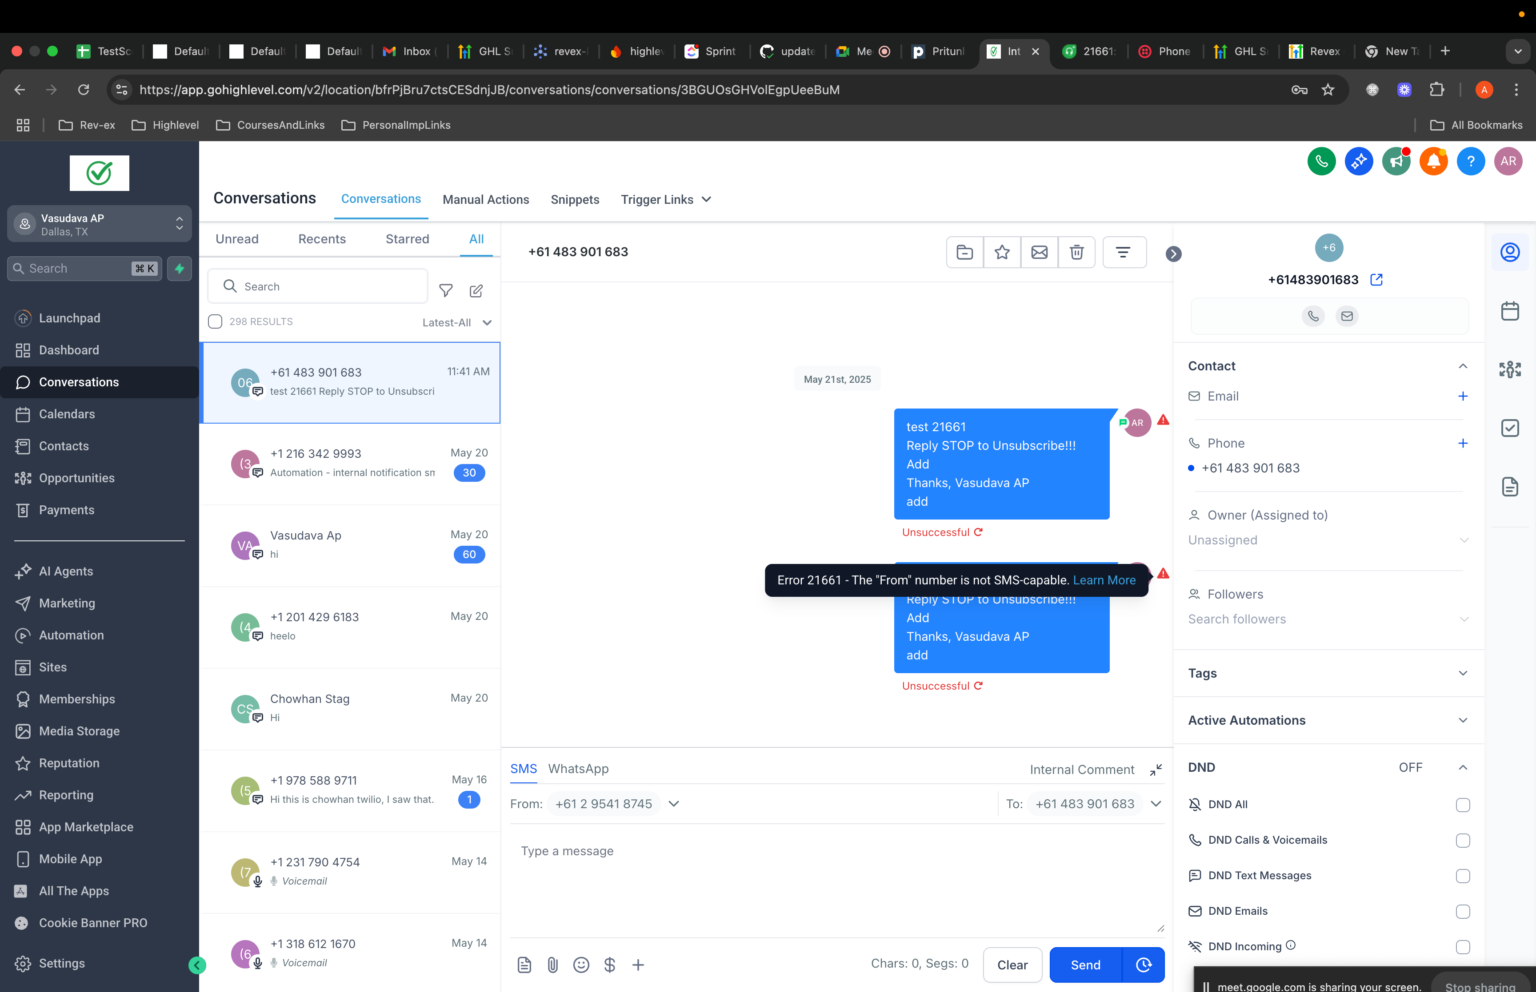The image size is (1536, 992).
Task: Switch to Unread tab
Action: pos(236,239)
